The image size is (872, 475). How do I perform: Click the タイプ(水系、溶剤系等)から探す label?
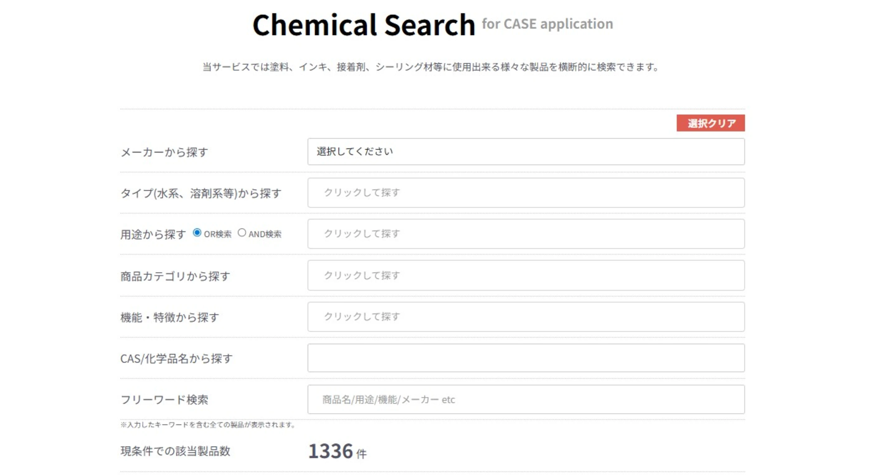[x=201, y=193]
